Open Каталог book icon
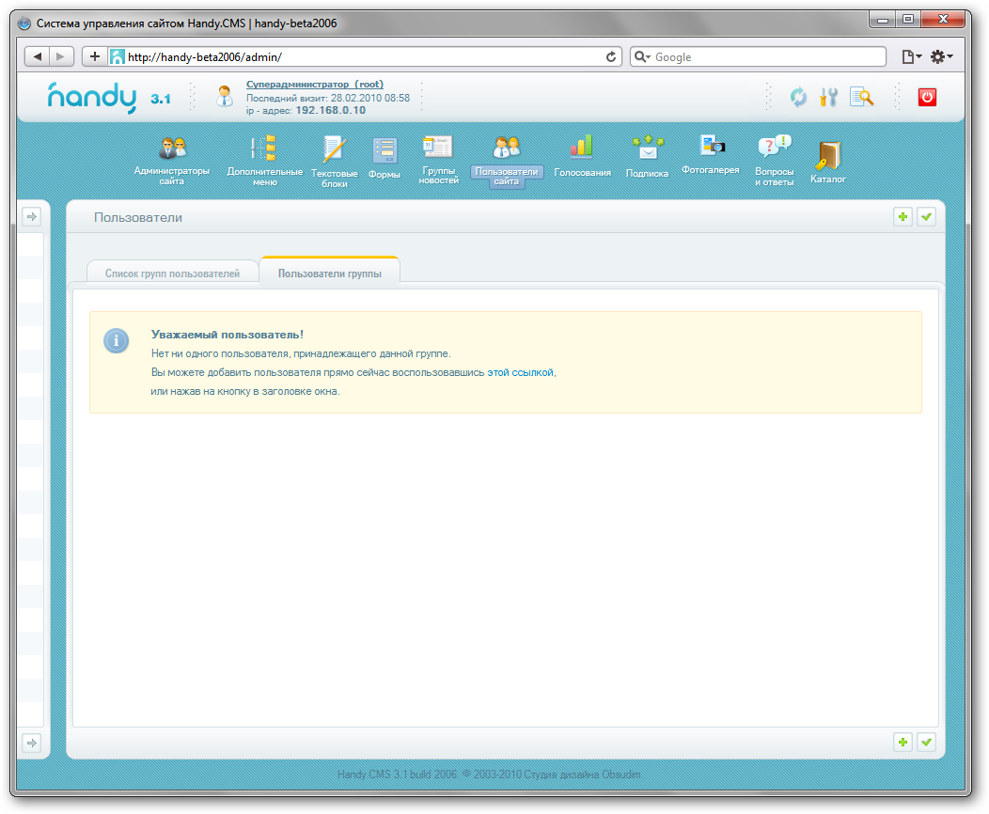Viewport: 989px width, 814px height. pos(828,155)
